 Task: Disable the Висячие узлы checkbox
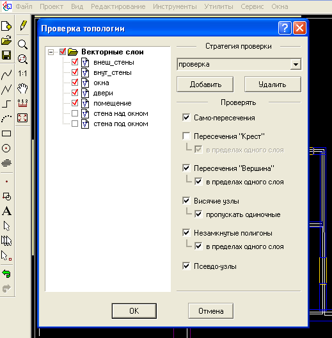point(186,201)
